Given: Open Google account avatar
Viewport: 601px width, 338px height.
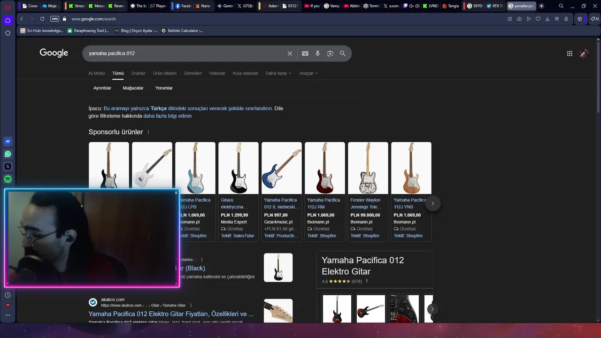Looking at the screenshot, I should 584,54.
